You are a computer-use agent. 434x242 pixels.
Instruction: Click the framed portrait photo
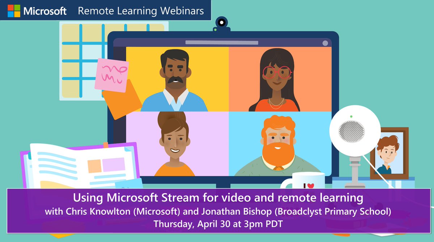pos(389,153)
